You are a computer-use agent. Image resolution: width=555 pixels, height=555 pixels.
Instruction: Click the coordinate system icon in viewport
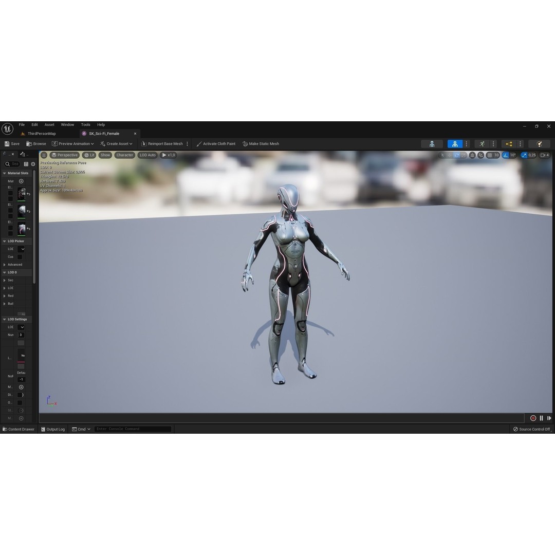[x=472, y=155]
